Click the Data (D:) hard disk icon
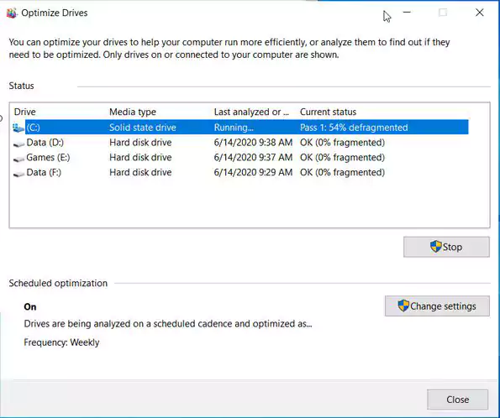 18,144
